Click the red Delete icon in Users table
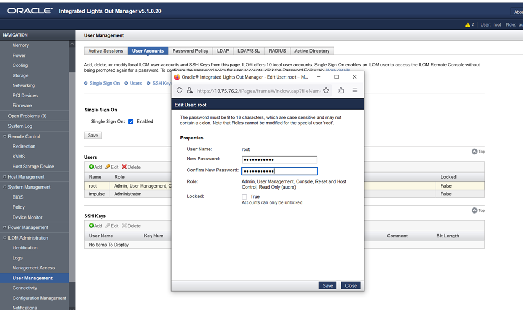Image resolution: width=523 pixels, height=312 pixels. pos(125,167)
